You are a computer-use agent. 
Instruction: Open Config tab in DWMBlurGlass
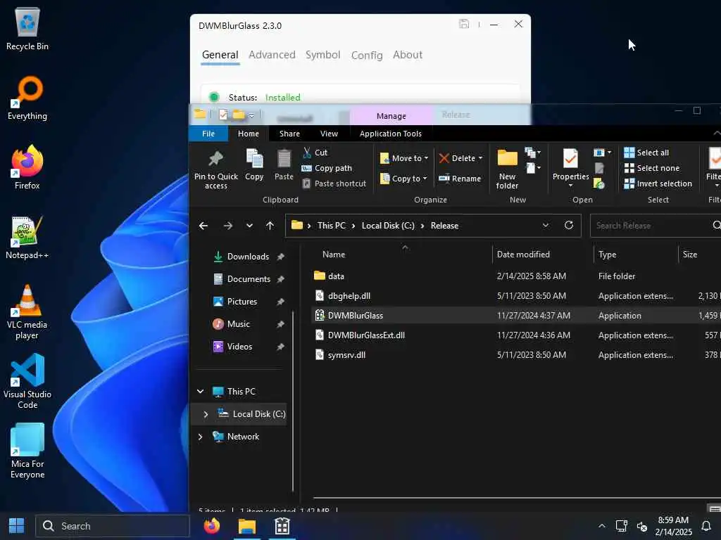[x=366, y=55]
